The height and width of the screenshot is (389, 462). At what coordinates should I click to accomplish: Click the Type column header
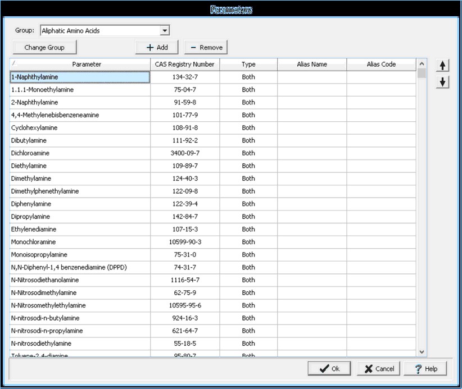coord(248,65)
